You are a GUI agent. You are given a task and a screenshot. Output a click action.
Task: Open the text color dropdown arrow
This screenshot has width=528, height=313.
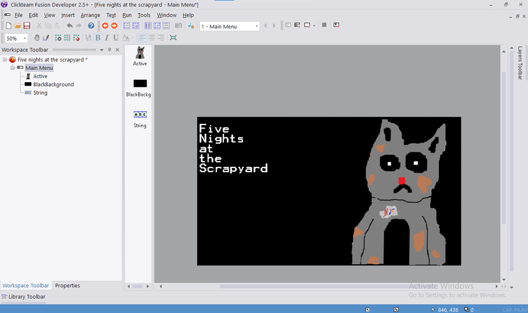click(133, 38)
